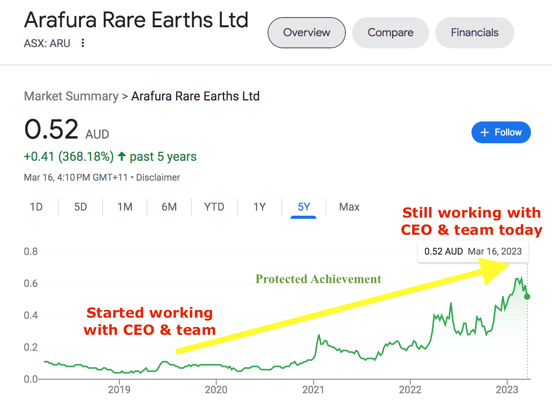552x401 pixels.
Task: Click the green price point on Mar 16, 2023
Action: pyautogui.click(x=527, y=297)
